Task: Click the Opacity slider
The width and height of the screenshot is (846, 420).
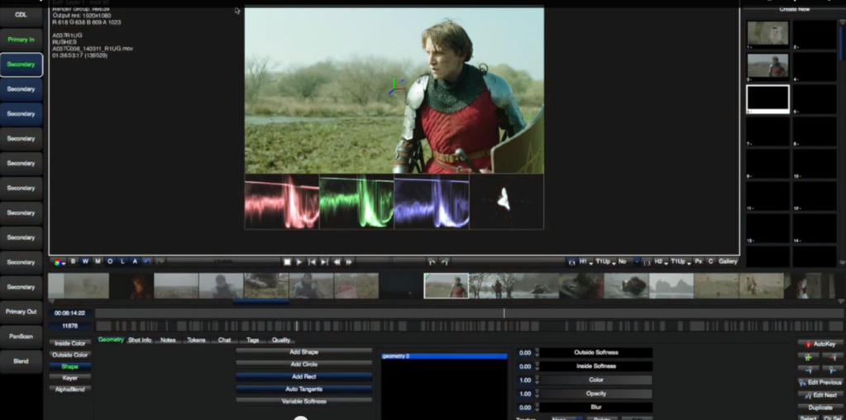Action: coord(596,394)
